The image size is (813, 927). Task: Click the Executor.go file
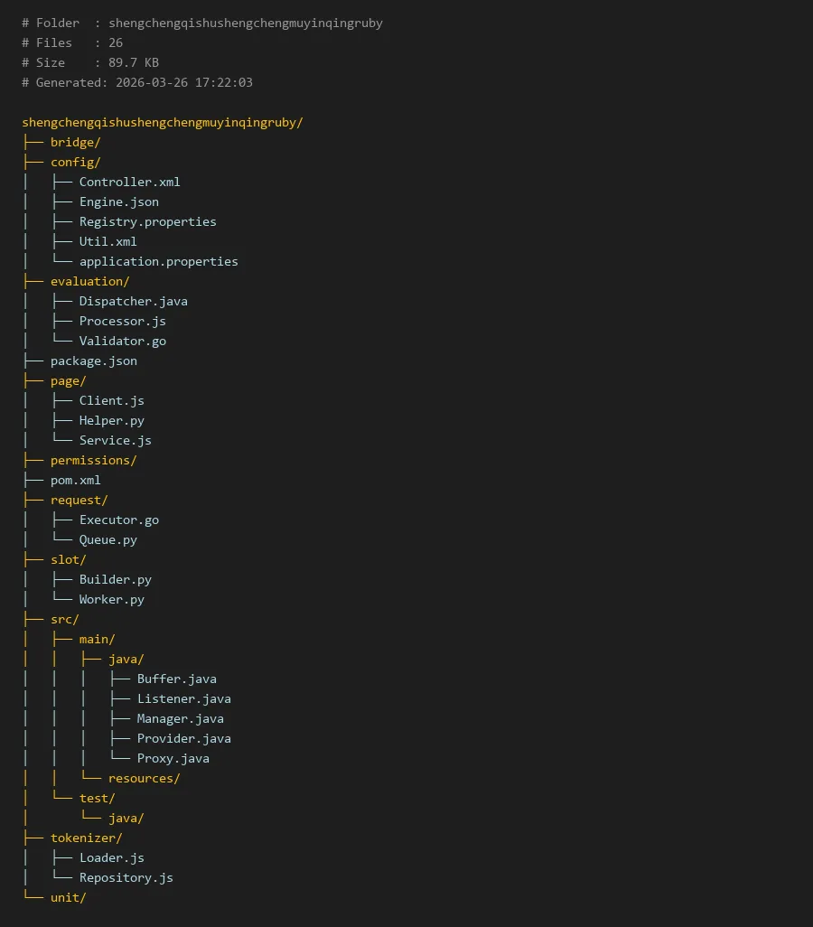118,520
